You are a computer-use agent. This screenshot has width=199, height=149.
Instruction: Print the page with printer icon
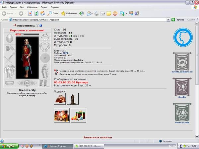pos(96,14)
